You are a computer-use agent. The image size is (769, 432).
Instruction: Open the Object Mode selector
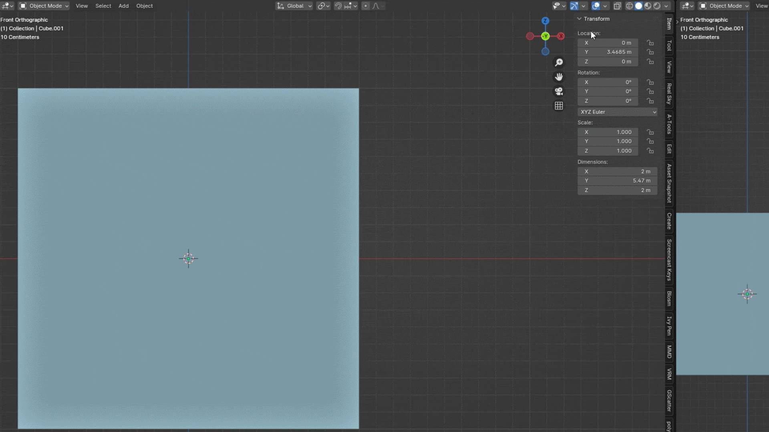44,6
